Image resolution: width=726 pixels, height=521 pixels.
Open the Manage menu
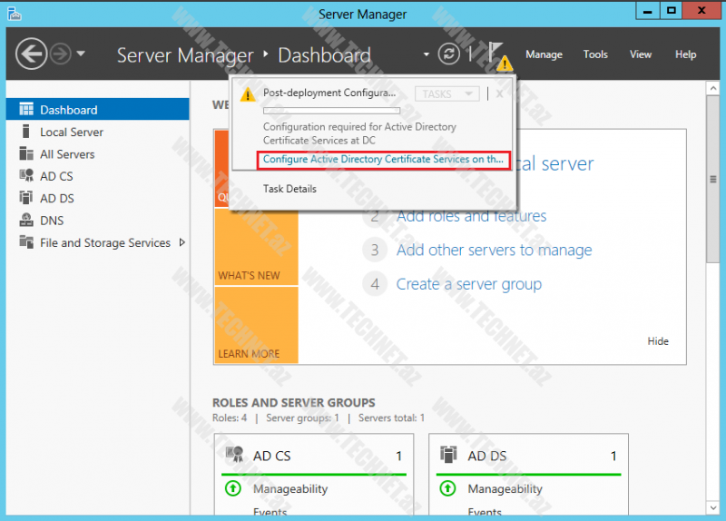(x=544, y=54)
